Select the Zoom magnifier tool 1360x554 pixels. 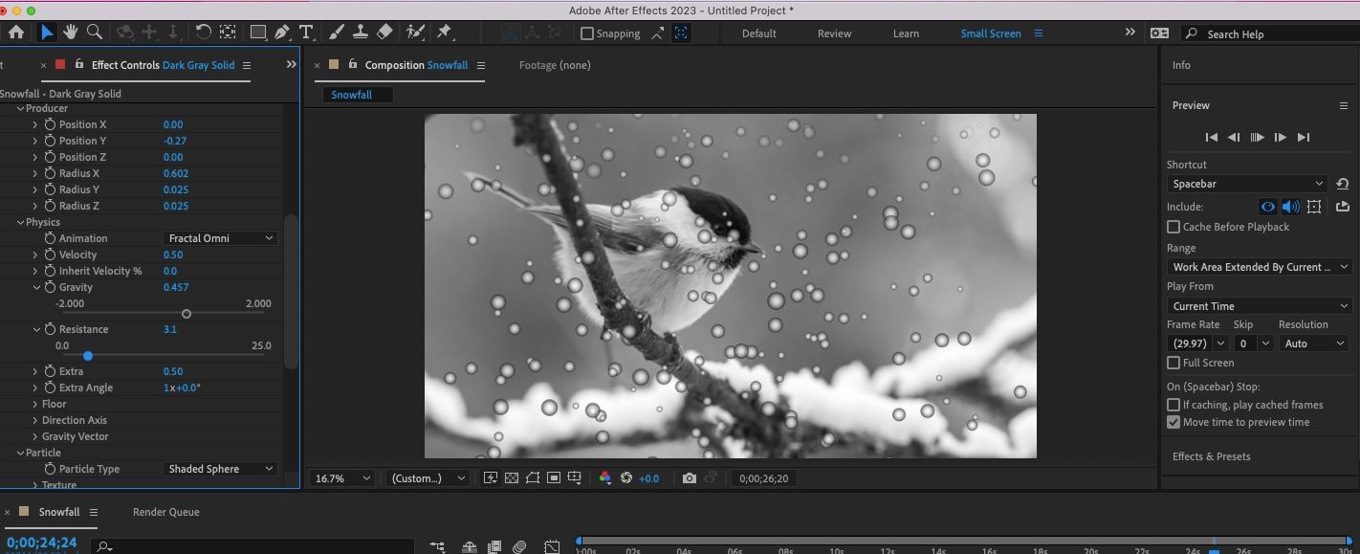pos(95,33)
